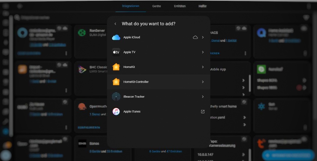This screenshot has height=161, width=317.
Task: Go back using the dialog's back arrow
Action: coord(115,24)
